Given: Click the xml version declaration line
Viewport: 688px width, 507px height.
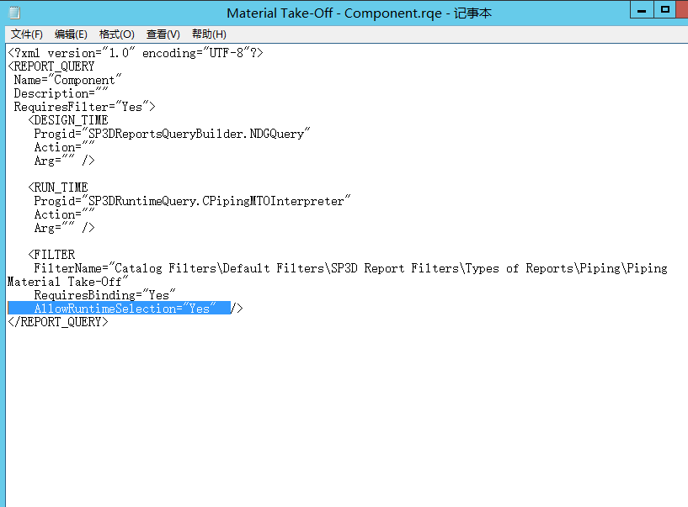Looking at the screenshot, I should [x=135, y=53].
